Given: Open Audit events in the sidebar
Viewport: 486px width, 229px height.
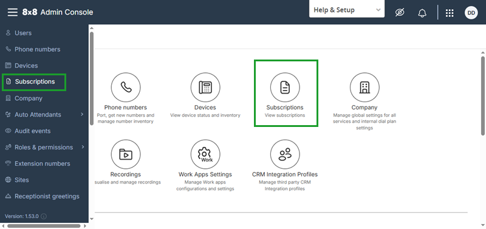Looking at the screenshot, I should 33,131.
